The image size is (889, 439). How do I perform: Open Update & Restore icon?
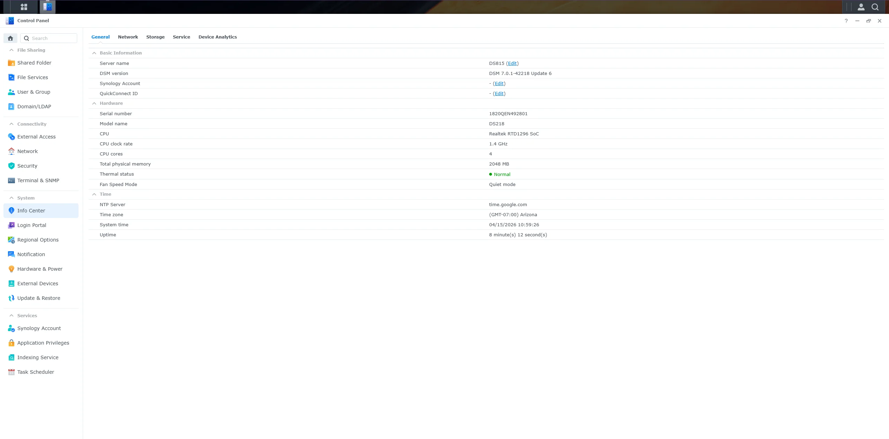point(11,298)
